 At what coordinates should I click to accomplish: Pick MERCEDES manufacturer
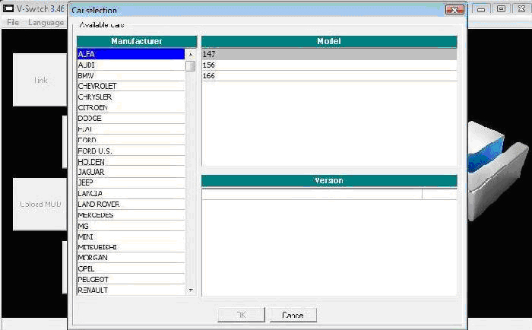click(x=131, y=215)
